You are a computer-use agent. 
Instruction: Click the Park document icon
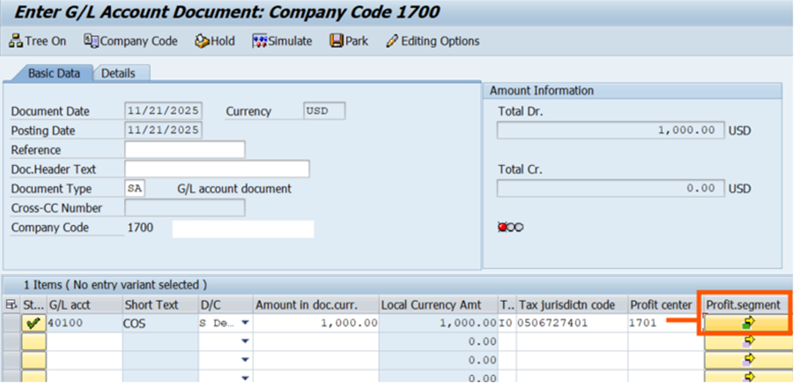coord(336,41)
